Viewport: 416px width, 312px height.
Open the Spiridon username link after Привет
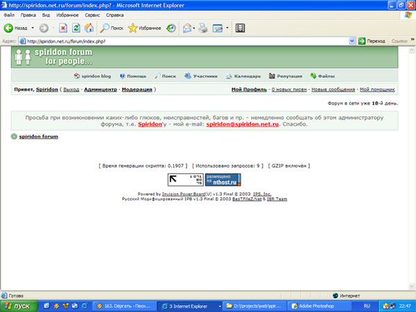(47, 89)
